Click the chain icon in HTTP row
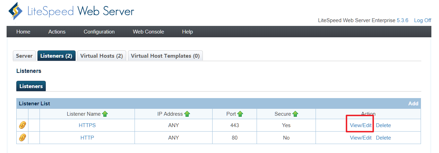Viewport: 439px width, 153px height. [x=23, y=137]
